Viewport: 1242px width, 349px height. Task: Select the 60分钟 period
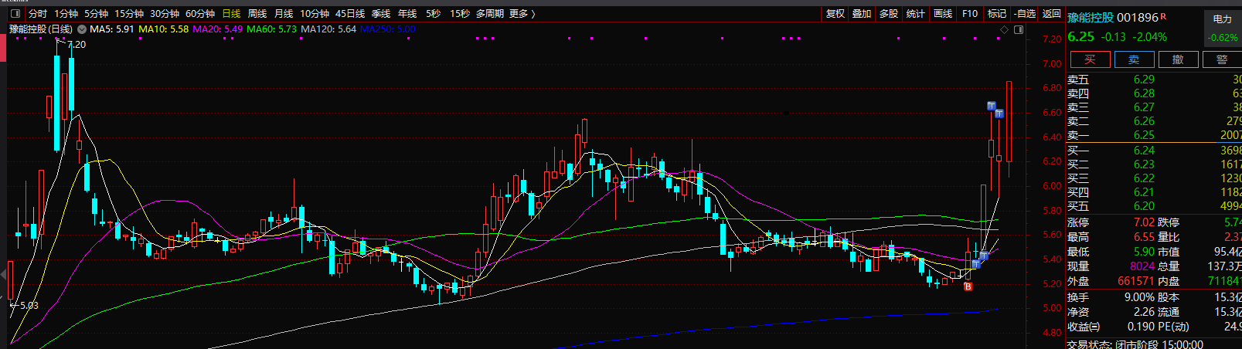tap(200, 14)
